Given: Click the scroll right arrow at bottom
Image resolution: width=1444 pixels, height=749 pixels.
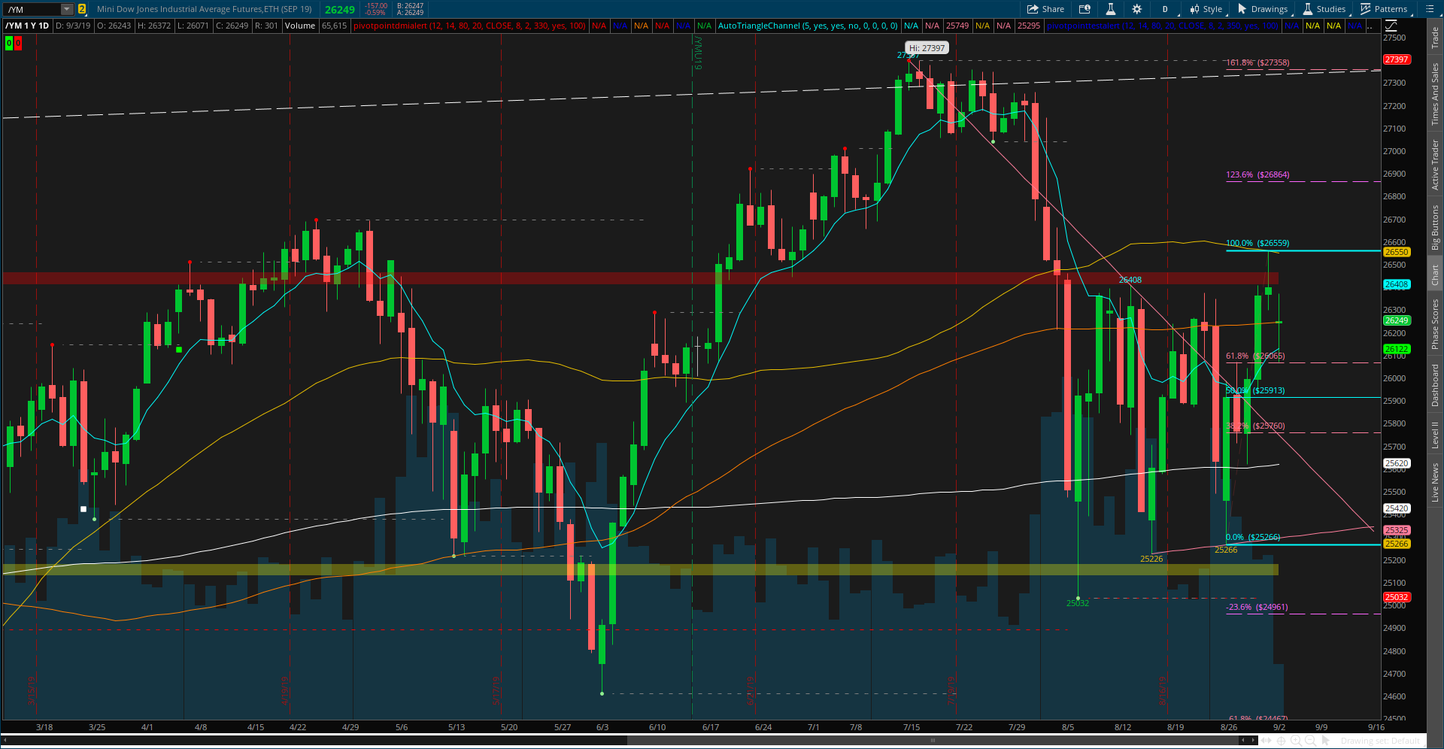Looking at the screenshot, I should click(x=1253, y=740).
